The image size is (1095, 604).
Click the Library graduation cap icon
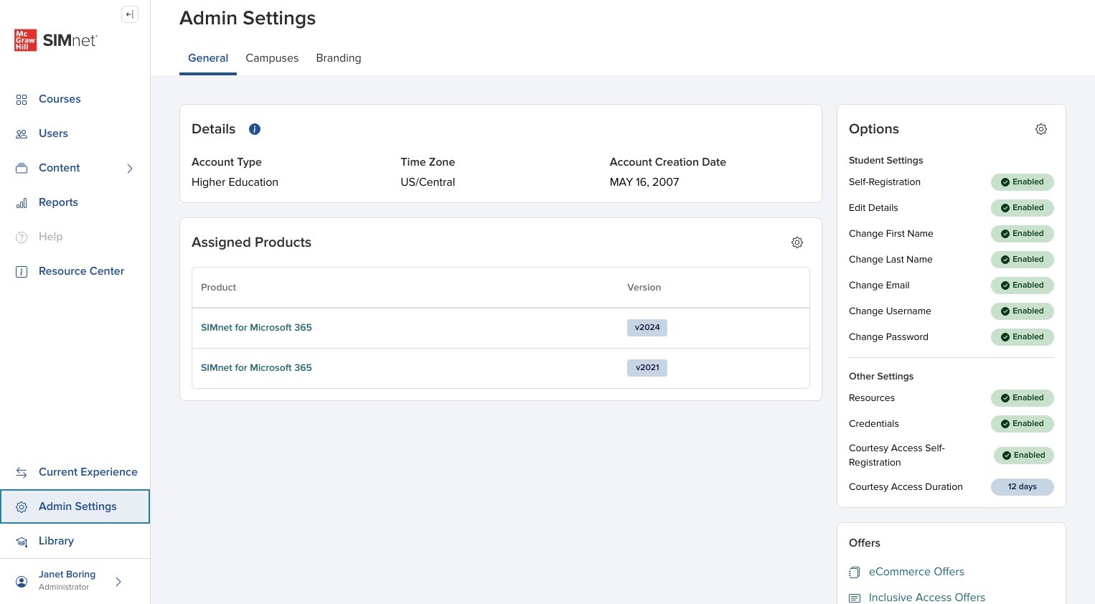[x=22, y=542]
